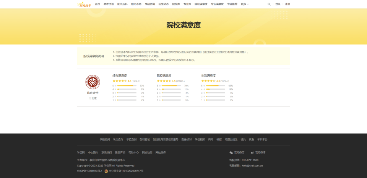
Task: Open 帮助中心 footer link
Action: tap(134, 152)
